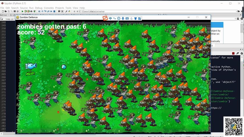The width and height of the screenshot is (244, 137).
Task: Click the 'score: 52' text
Action: tap(31, 32)
